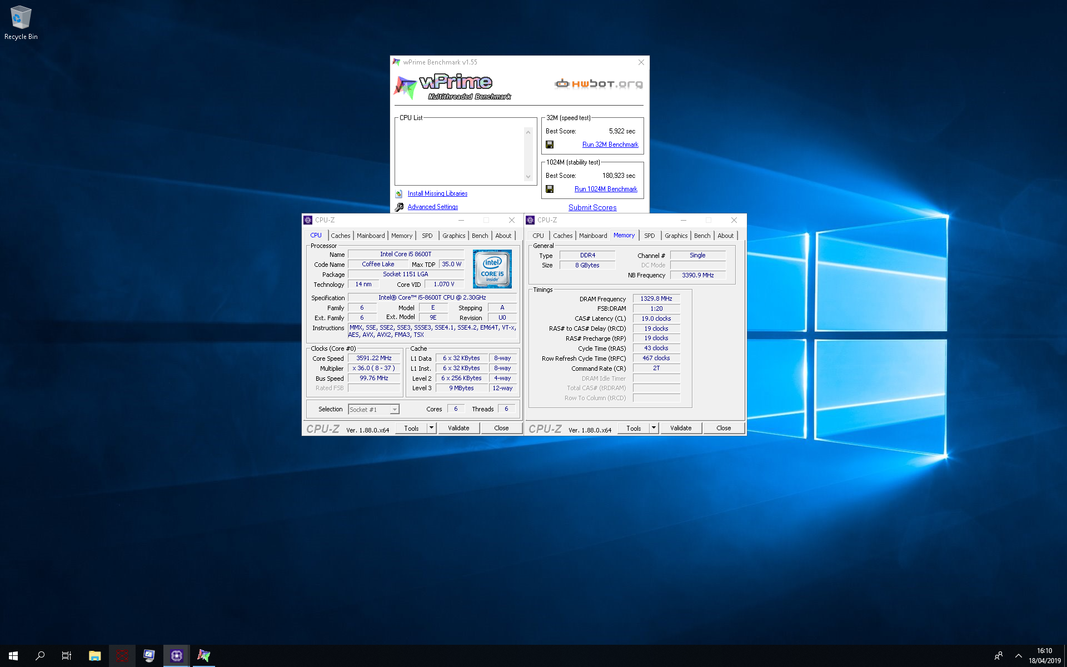Click the CPU-Z title bar icon of right window

coord(530,220)
